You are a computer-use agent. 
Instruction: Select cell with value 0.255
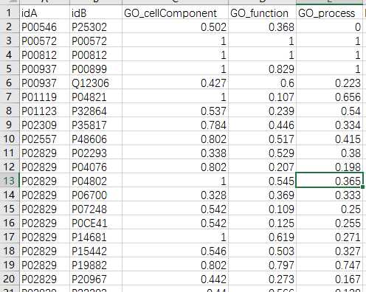330,223
